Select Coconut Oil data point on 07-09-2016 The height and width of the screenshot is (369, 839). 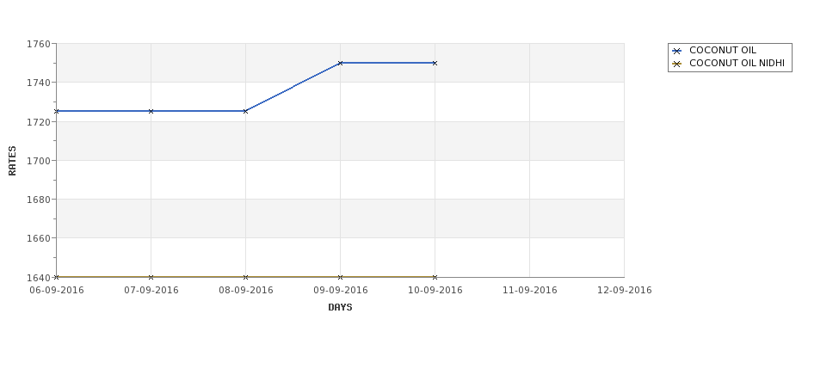coord(151,111)
